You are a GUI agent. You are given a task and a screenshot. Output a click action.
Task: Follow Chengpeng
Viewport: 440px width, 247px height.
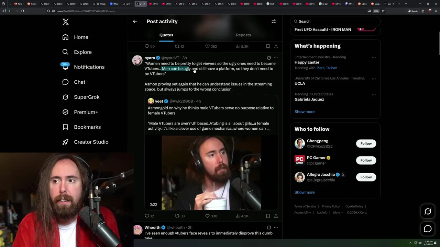(366, 143)
